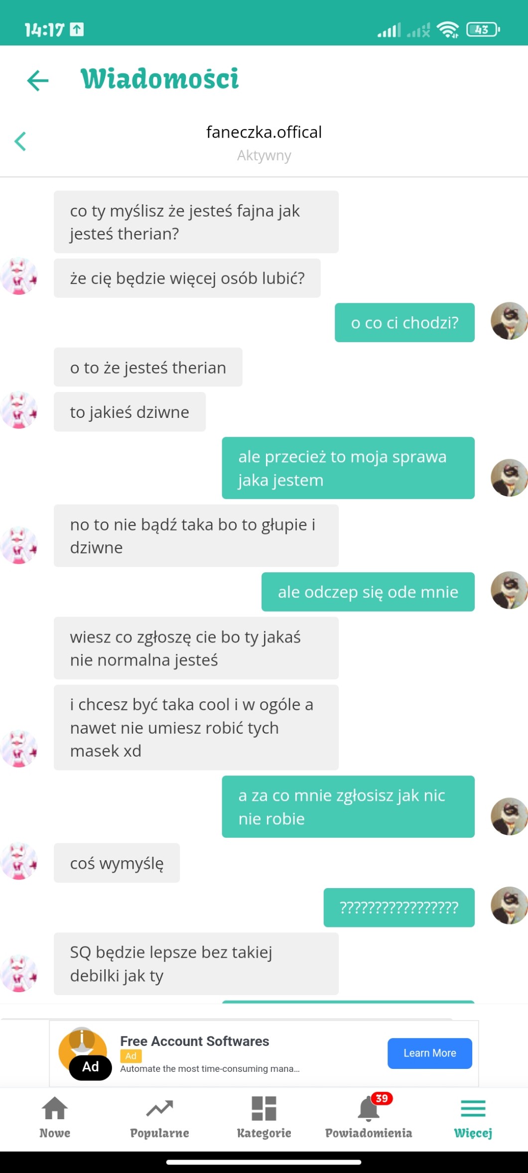The width and height of the screenshot is (528, 1173).
Task: Open the faneczka.offical username header
Action: (x=264, y=132)
